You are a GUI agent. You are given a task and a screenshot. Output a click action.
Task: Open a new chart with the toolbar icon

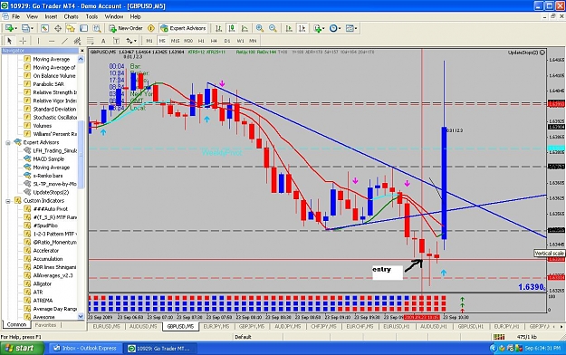click(9, 28)
